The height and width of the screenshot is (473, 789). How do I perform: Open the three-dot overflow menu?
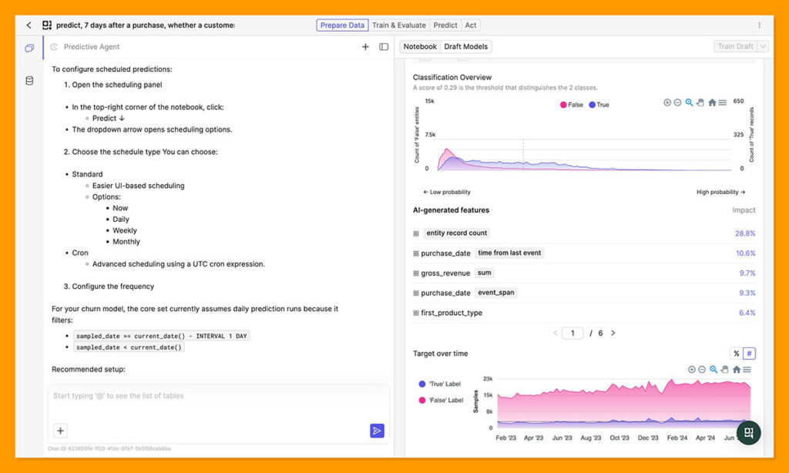pos(759,25)
